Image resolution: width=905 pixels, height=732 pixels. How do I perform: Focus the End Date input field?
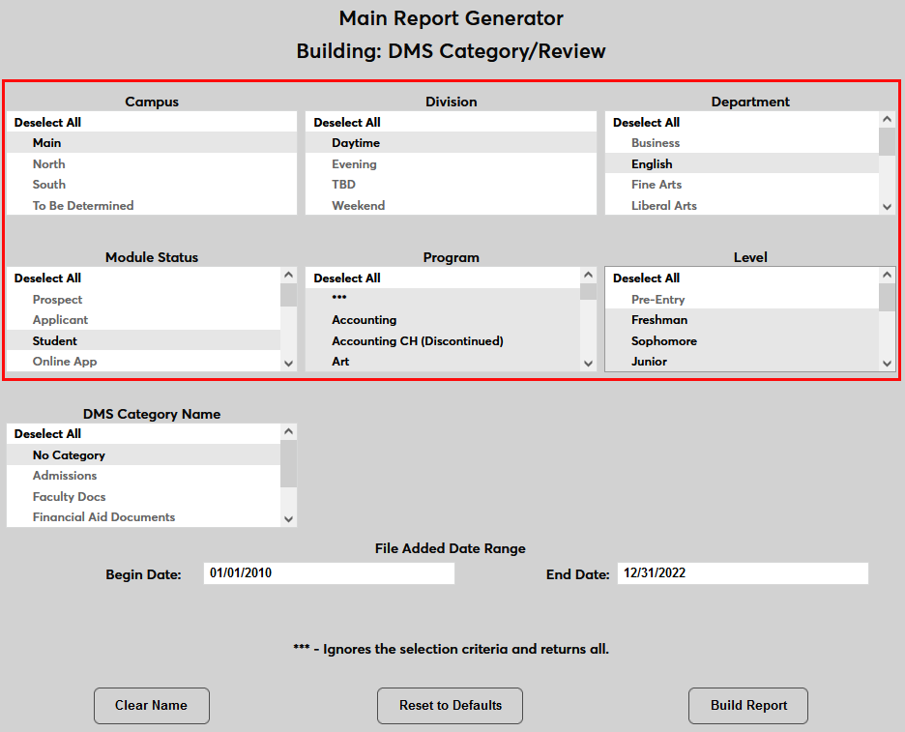[742, 573]
